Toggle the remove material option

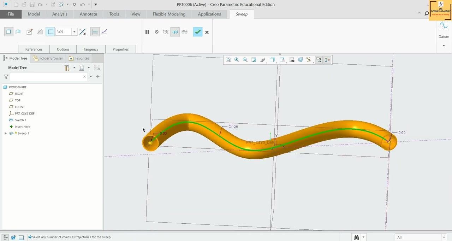pos(40,32)
